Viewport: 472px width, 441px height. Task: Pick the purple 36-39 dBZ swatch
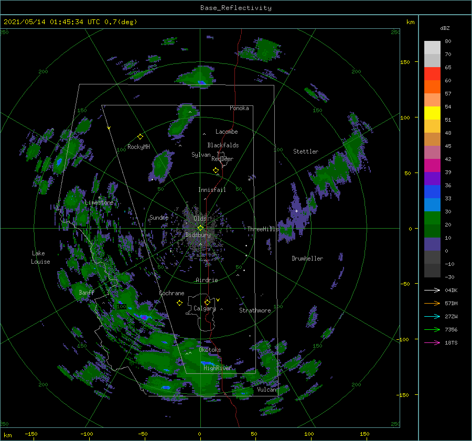tap(432, 179)
